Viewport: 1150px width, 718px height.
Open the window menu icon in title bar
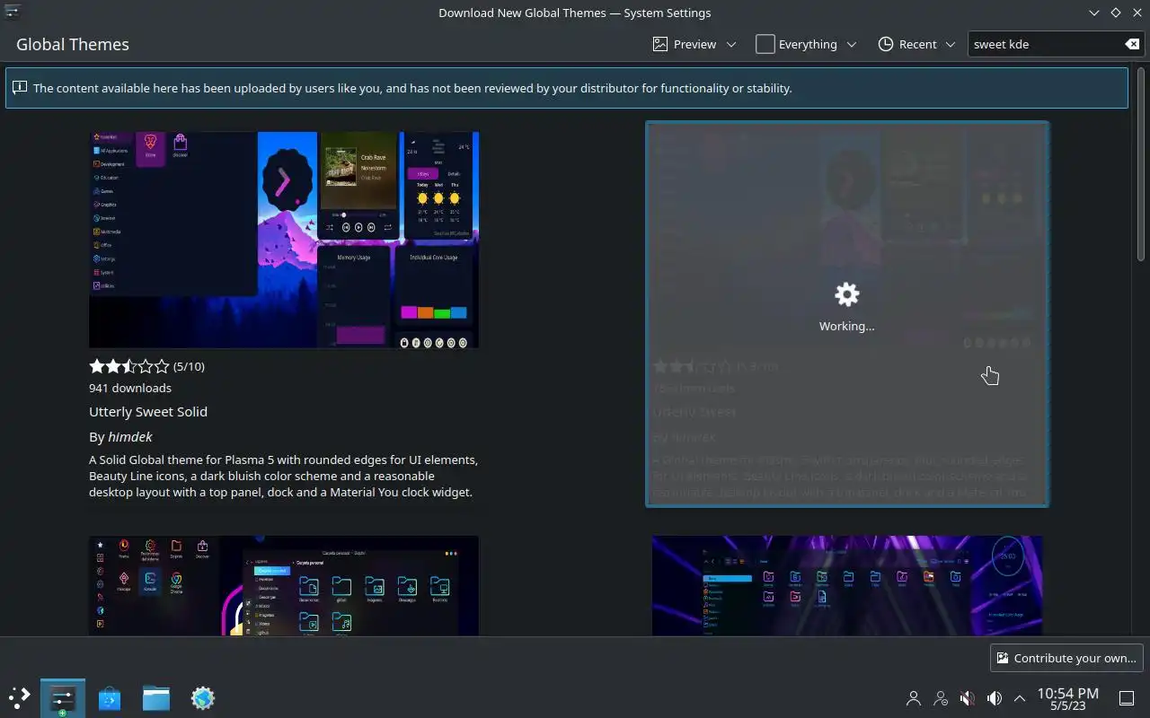pos(13,13)
